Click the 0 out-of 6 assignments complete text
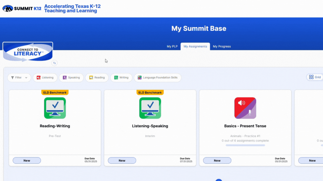Viewport: 323px width, 181px height. point(245,140)
